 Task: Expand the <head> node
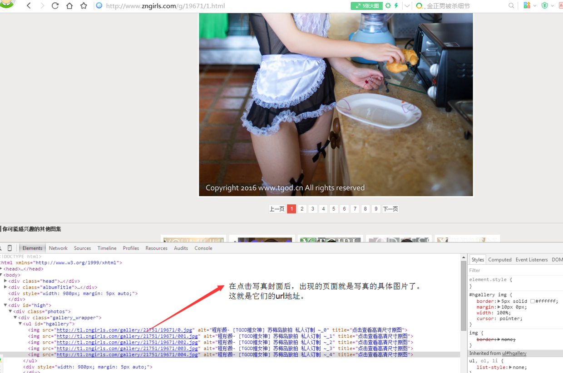click(x=1, y=269)
